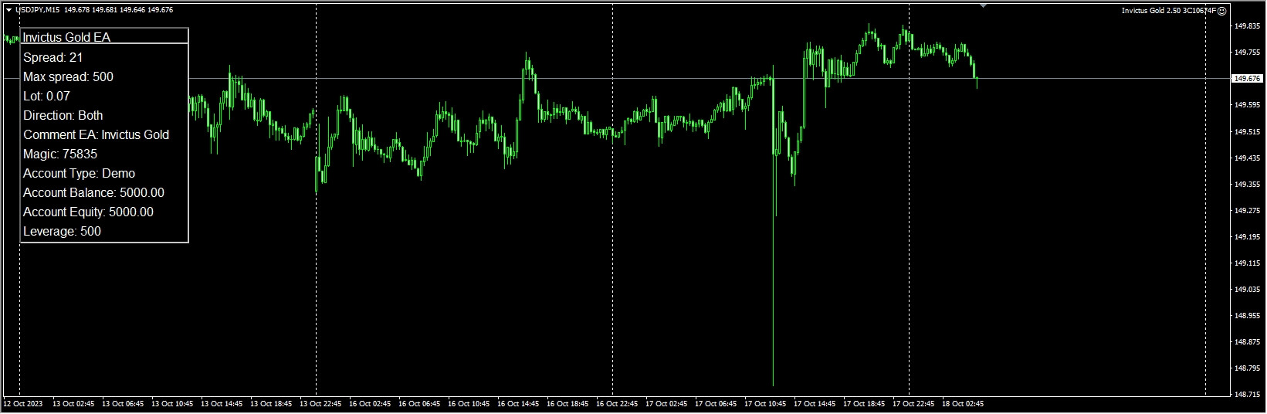The height and width of the screenshot is (414, 1267).
Task: Click the 'Account Type: Demo' row
Action: point(79,173)
